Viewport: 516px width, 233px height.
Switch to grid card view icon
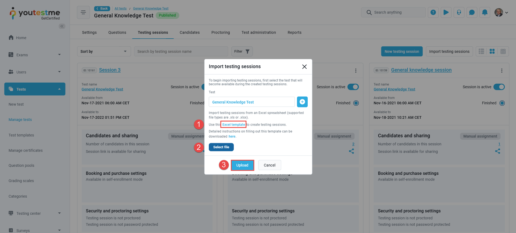492,51
